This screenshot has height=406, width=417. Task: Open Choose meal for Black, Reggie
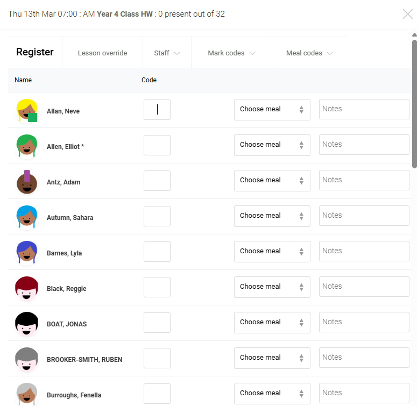(x=272, y=287)
